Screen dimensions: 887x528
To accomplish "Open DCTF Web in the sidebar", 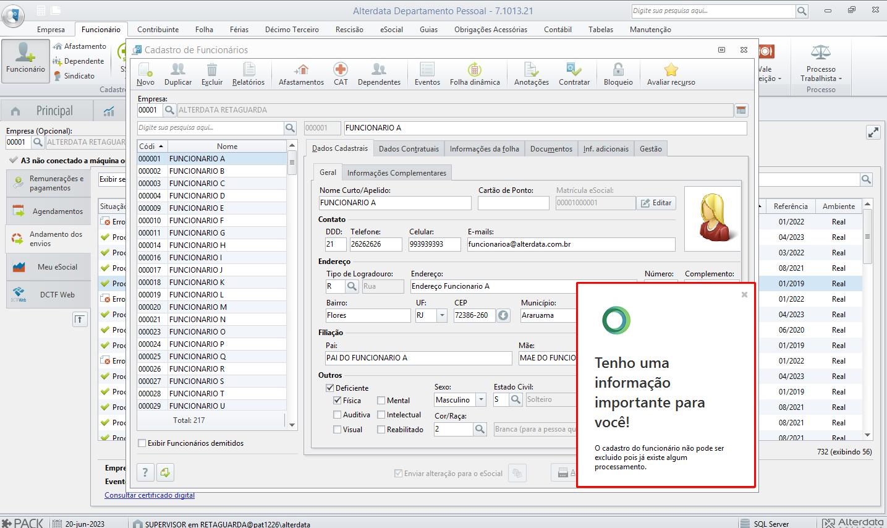I will click(49, 295).
